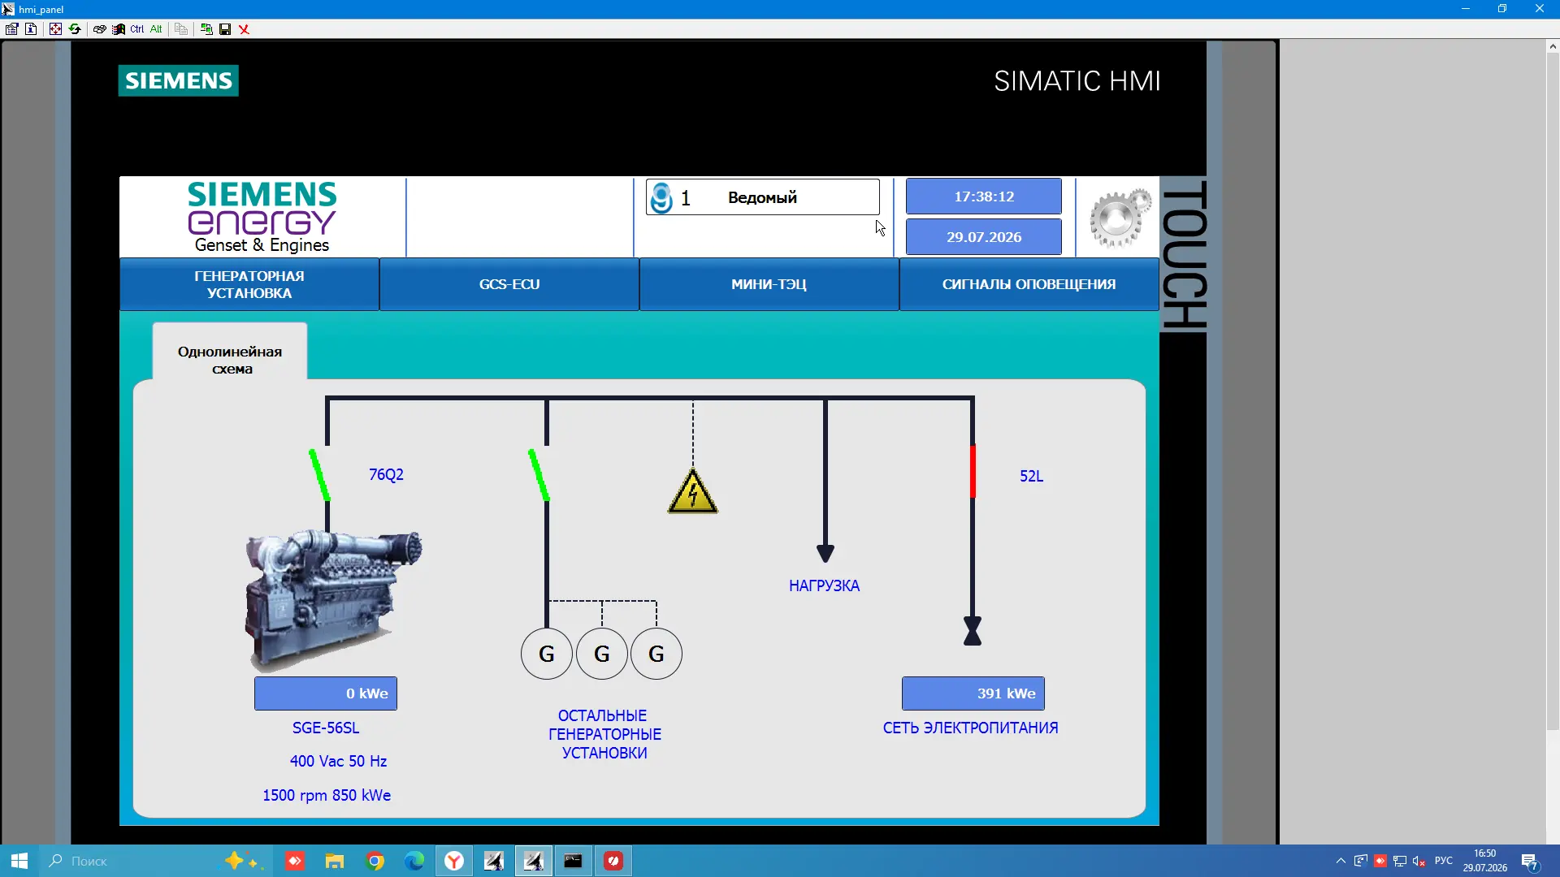Screen dimensions: 1560x877
Task: Show connection info via the 'i' toolbar icon
Action: click(31, 29)
